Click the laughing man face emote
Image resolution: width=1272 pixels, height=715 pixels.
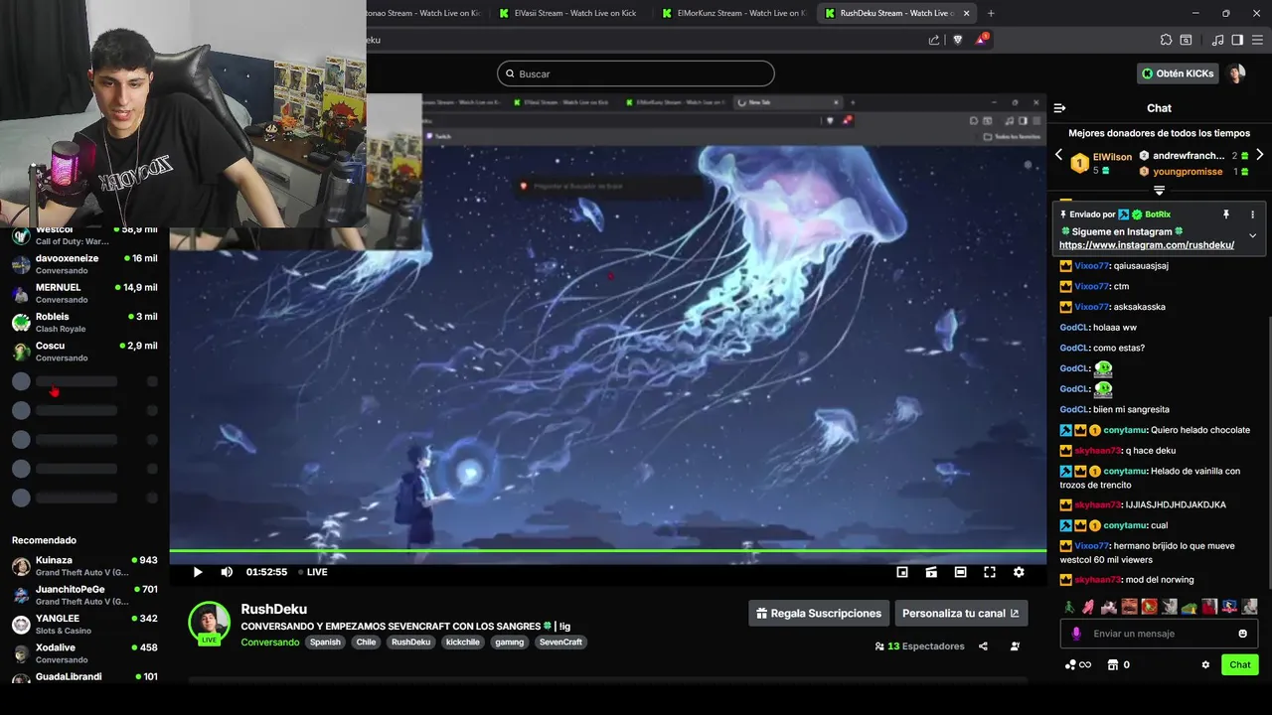(x=1129, y=607)
